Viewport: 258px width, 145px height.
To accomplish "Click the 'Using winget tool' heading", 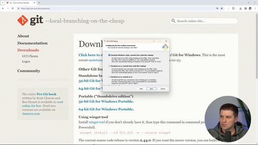I will [93, 117].
